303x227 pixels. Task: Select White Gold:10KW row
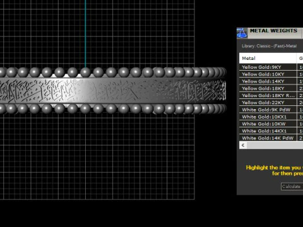click(271, 124)
